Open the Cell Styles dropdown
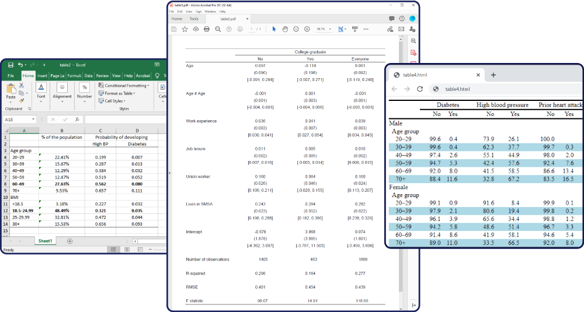 113,101
